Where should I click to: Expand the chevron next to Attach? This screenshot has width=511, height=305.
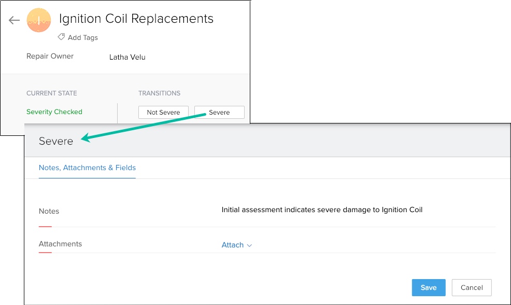(249, 245)
